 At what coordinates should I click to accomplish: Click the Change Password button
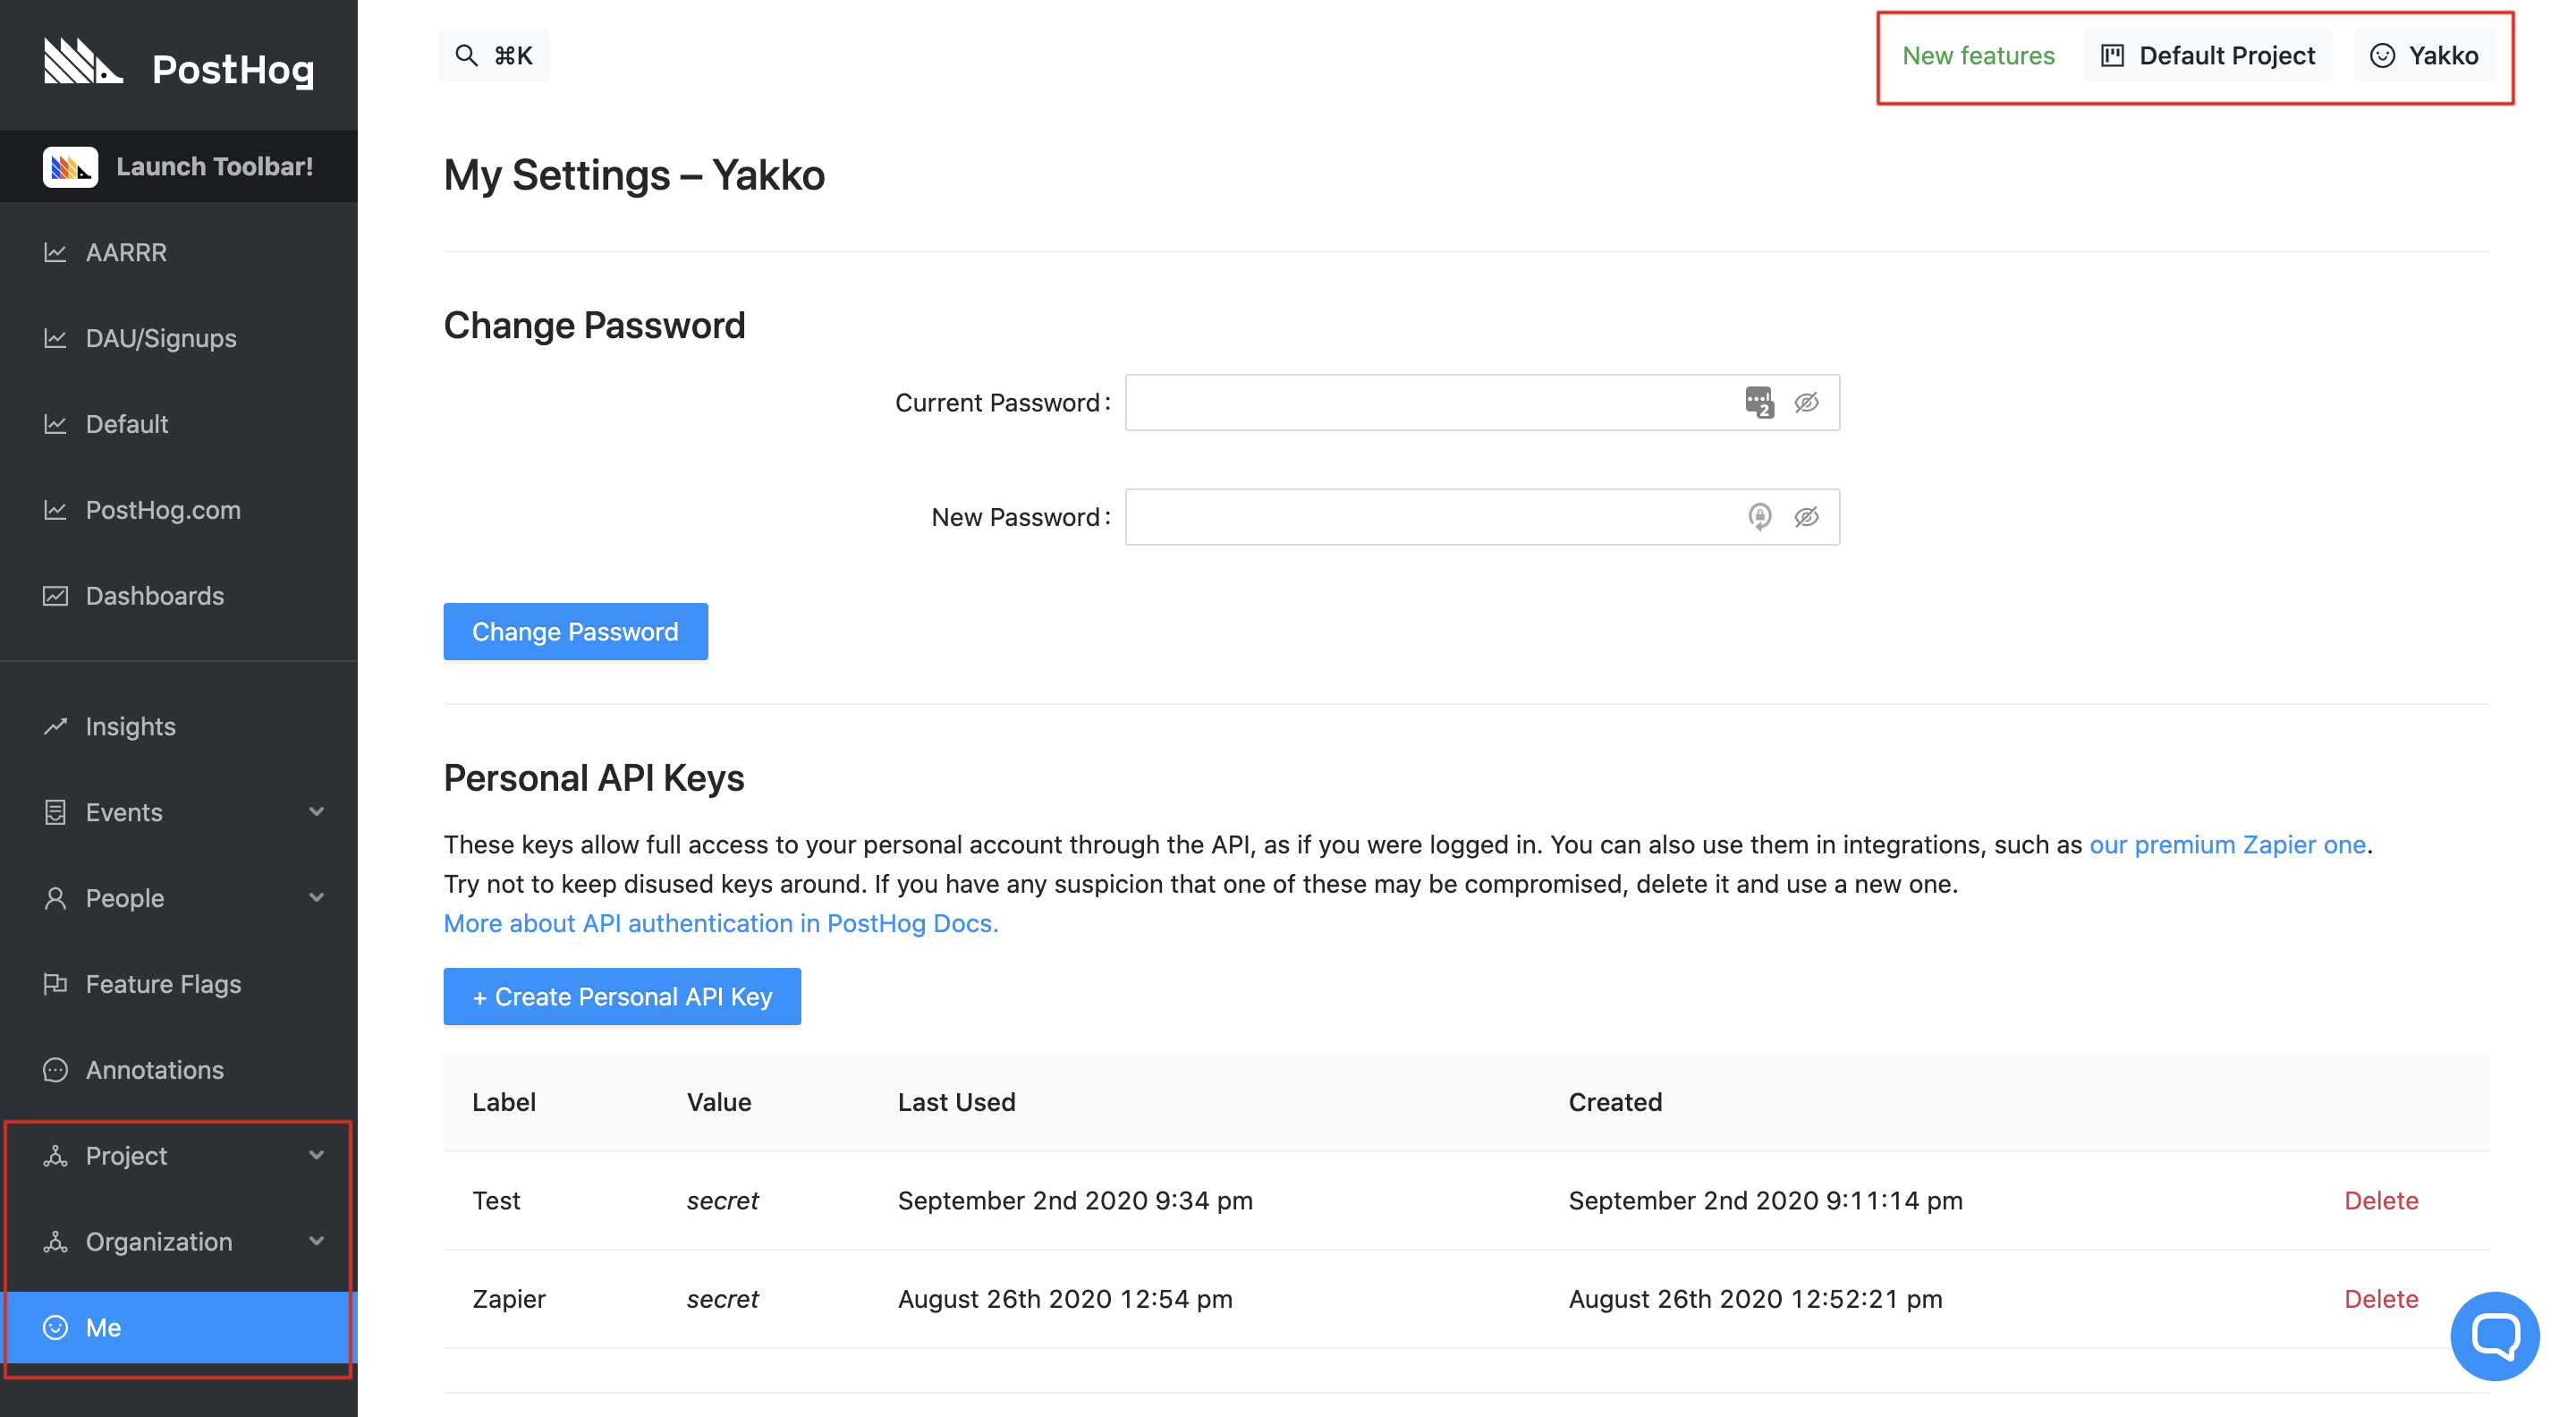[575, 631]
